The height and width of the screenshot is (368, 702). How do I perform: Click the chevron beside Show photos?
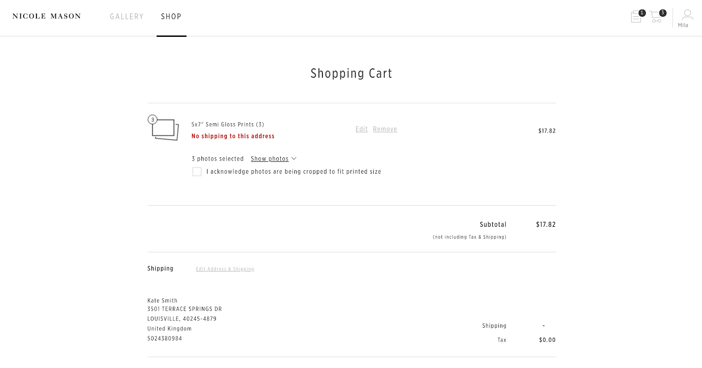294,159
